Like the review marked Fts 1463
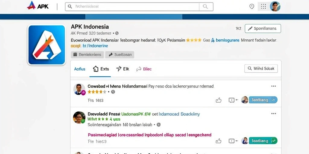The width and height of the screenshot is (309, 154). click(x=218, y=100)
